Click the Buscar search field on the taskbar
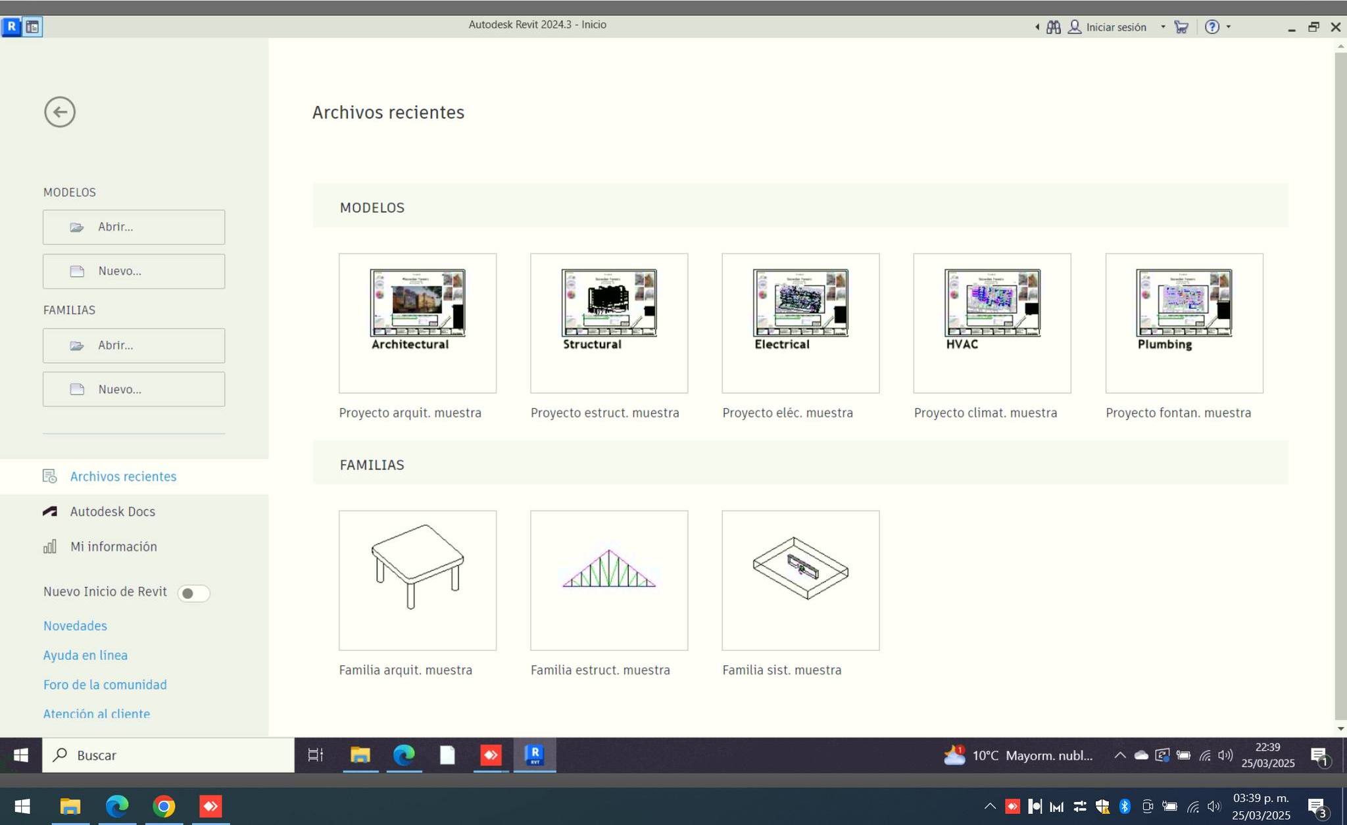The width and height of the screenshot is (1347, 825). pyautogui.click(x=168, y=755)
